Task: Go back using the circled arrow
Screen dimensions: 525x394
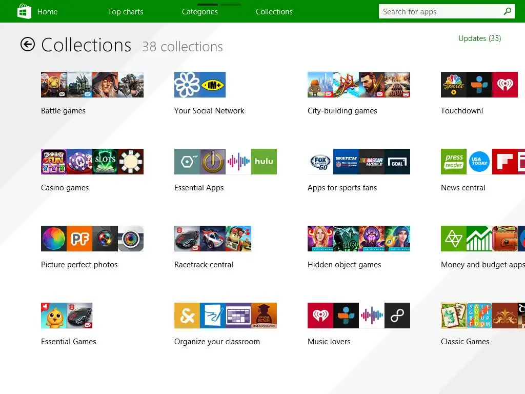Action: (28, 44)
